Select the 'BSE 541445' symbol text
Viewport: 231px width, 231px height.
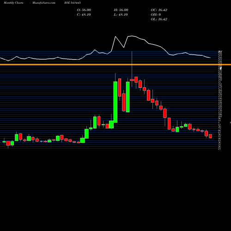(x=73, y=3)
